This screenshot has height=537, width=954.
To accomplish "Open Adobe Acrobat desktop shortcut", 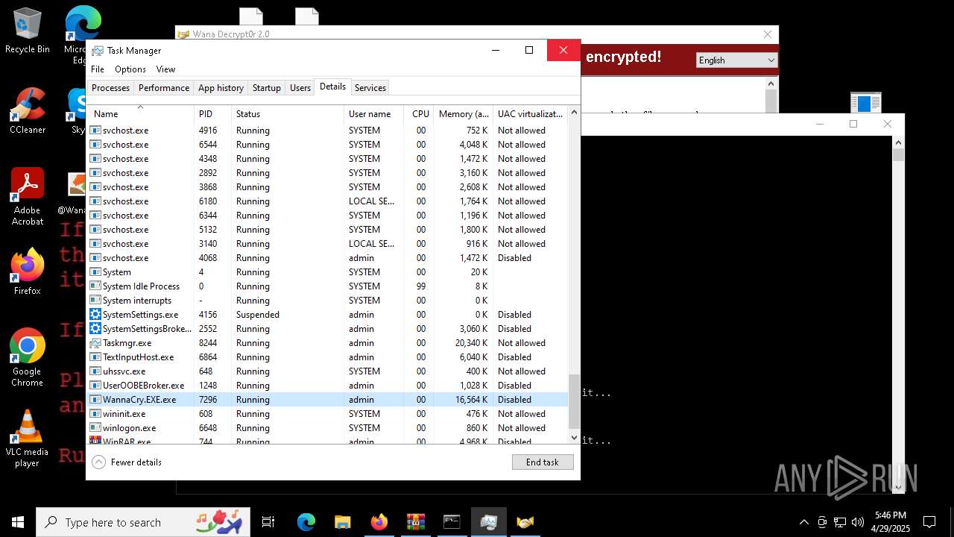I will pyautogui.click(x=27, y=197).
